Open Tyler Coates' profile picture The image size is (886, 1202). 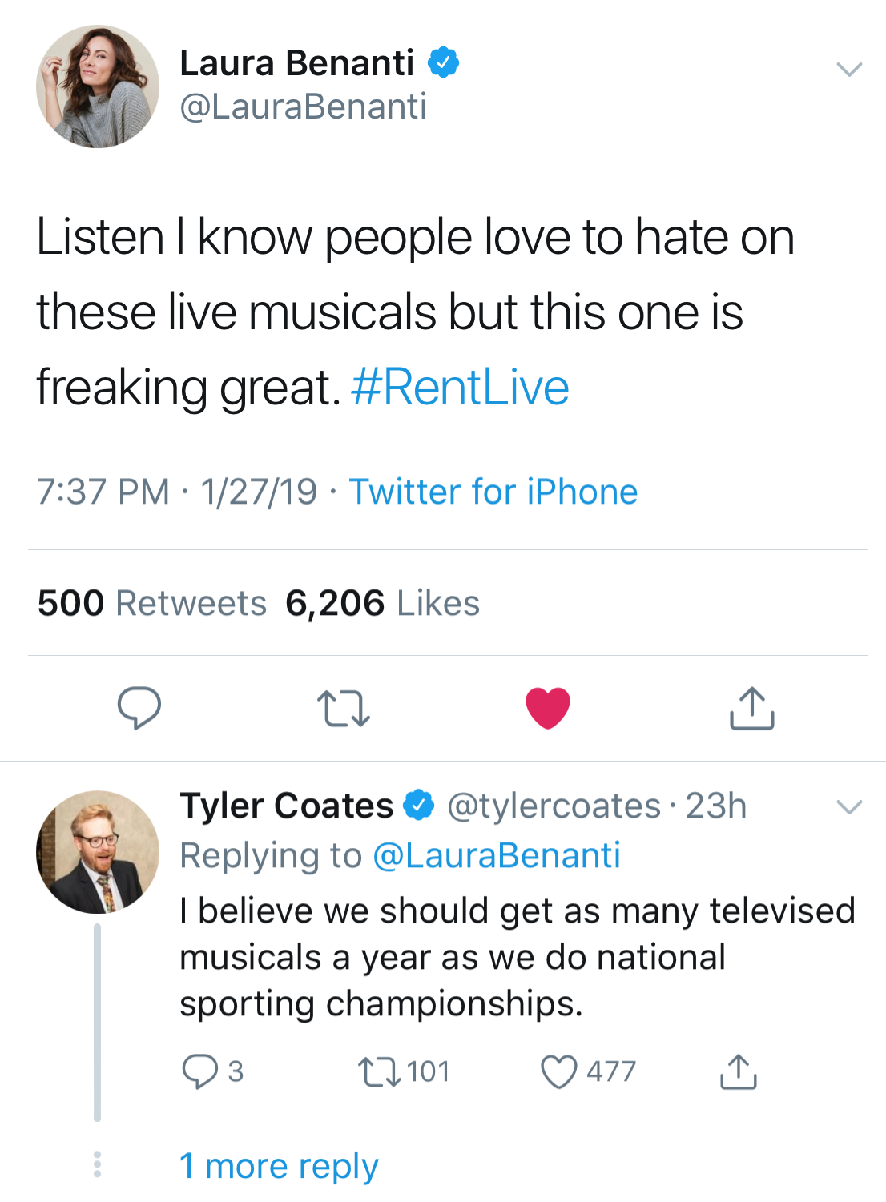(98, 852)
